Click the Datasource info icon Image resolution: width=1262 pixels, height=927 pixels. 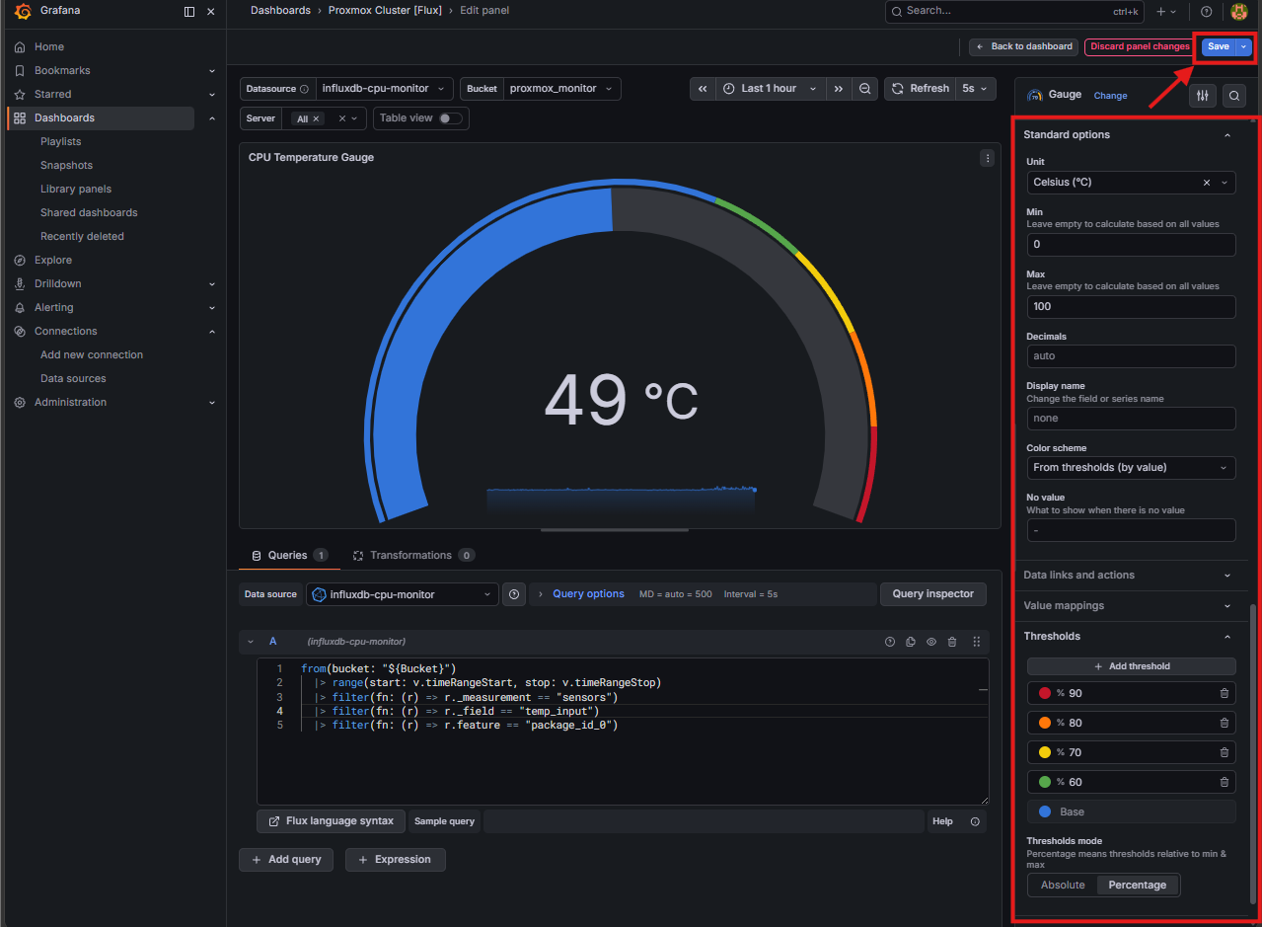(x=304, y=89)
